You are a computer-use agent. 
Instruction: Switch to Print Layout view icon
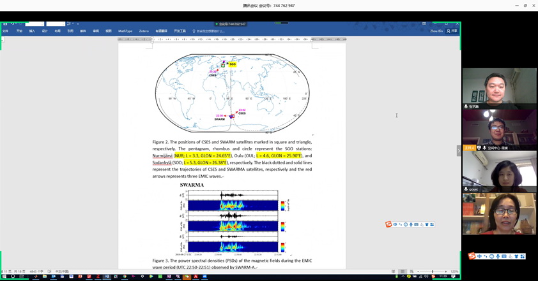[403, 271]
